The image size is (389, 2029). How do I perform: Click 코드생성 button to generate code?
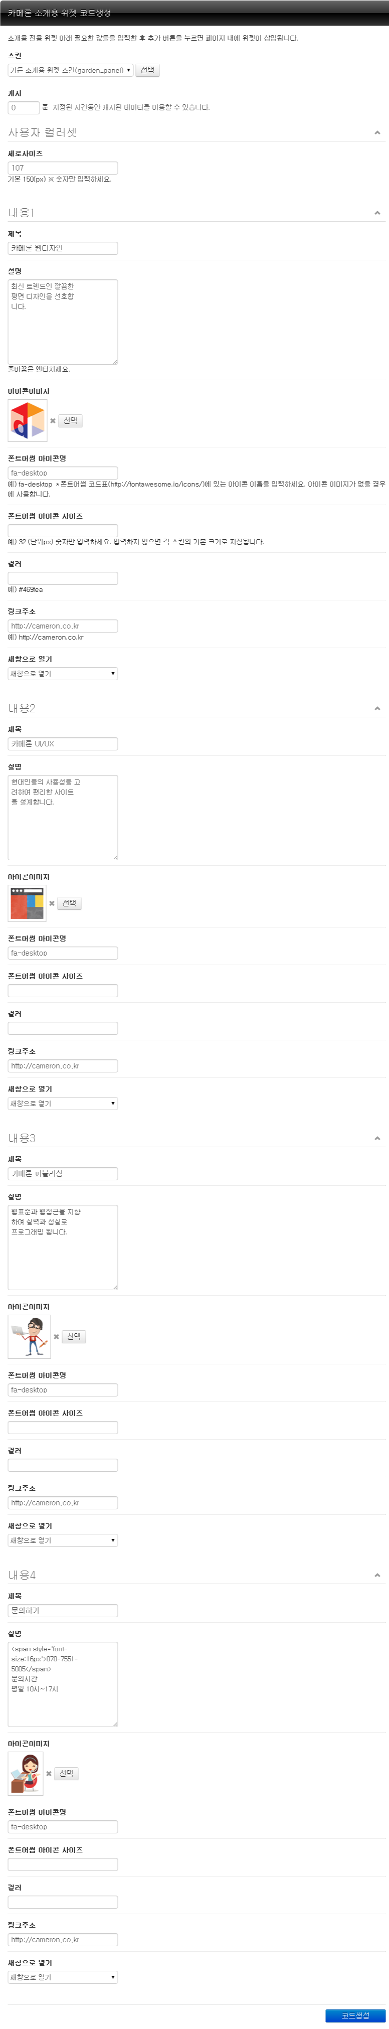[355, 2015]
